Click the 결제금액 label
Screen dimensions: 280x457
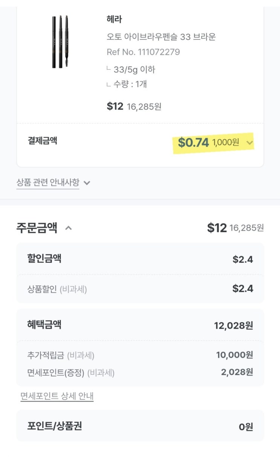click(x=42, y=141)
